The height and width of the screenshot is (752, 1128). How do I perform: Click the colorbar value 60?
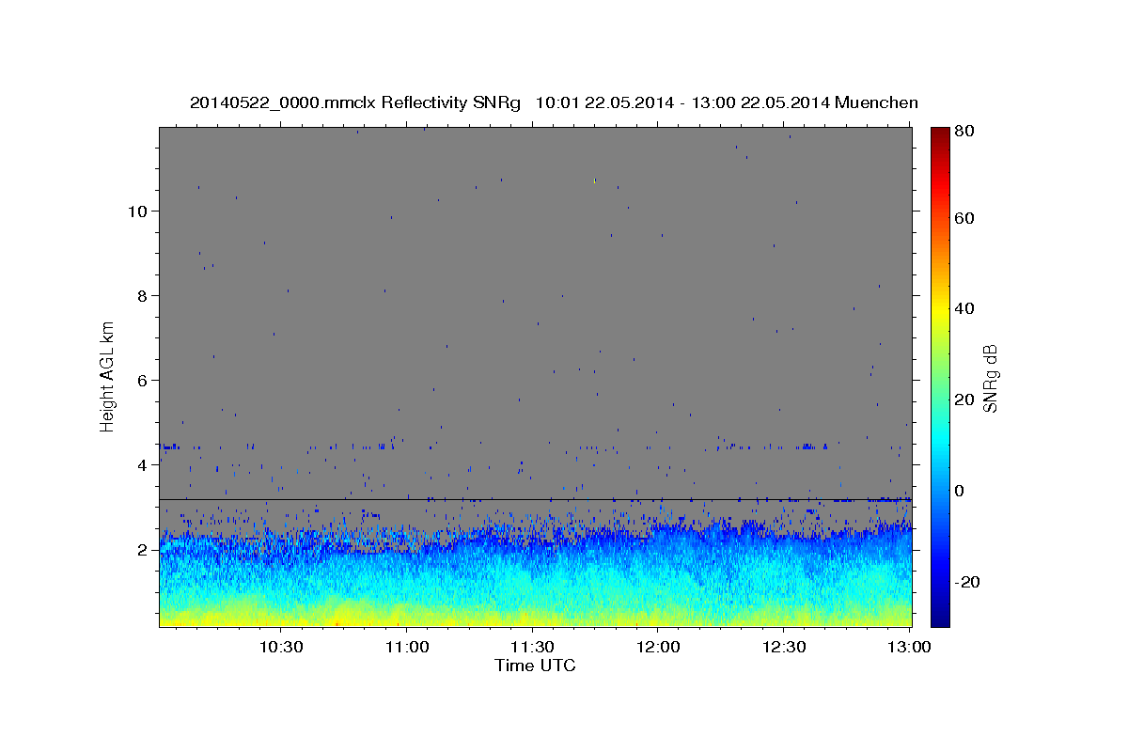pos(966,217)
